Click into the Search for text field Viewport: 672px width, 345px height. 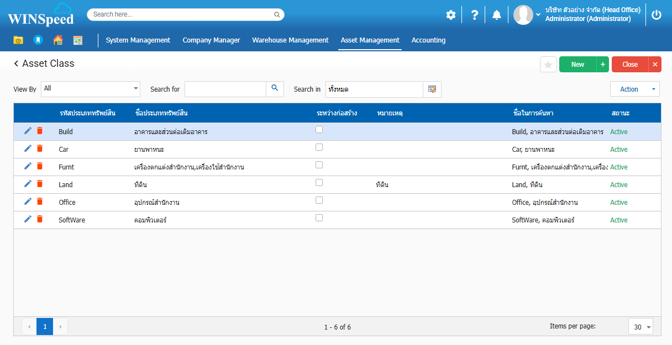(225, 89)
